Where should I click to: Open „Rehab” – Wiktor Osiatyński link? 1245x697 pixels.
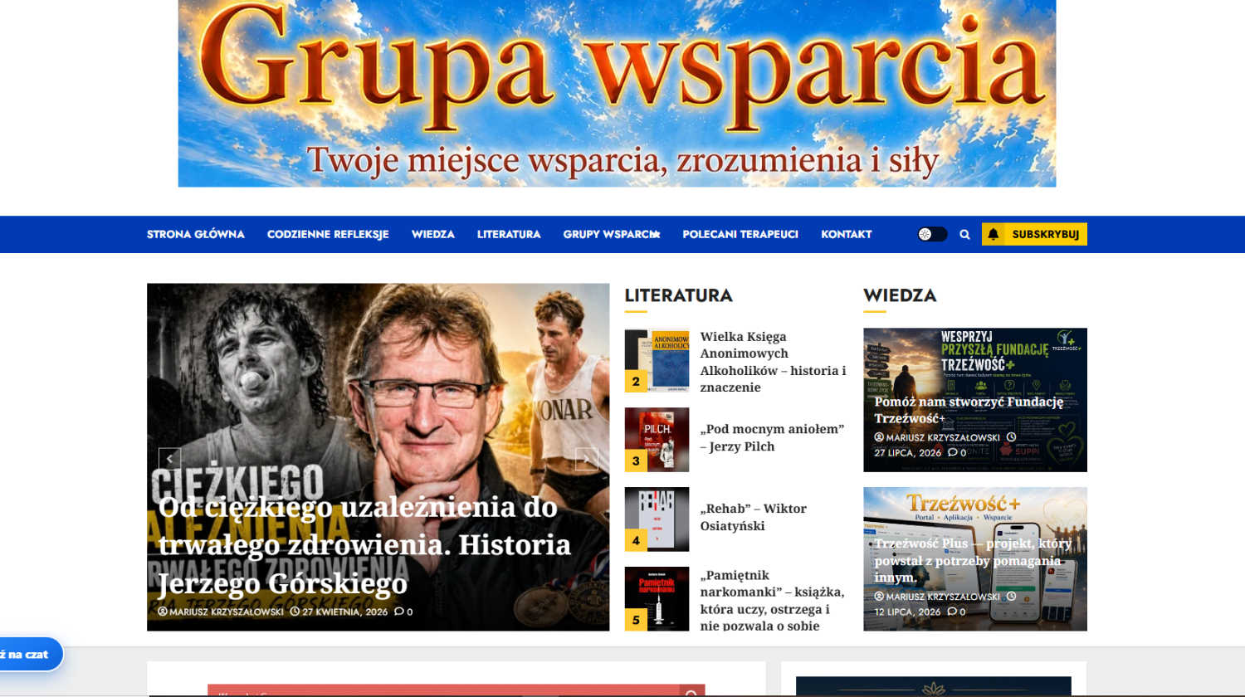[x=754, y=517]
